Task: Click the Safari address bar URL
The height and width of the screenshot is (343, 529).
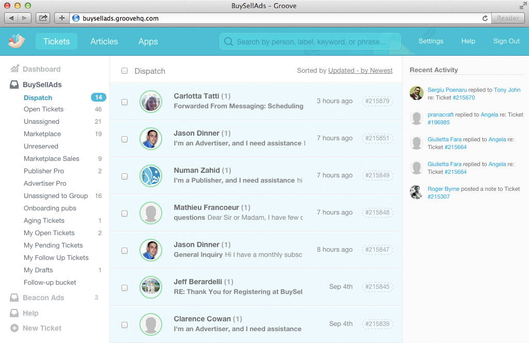Action: 120,18
